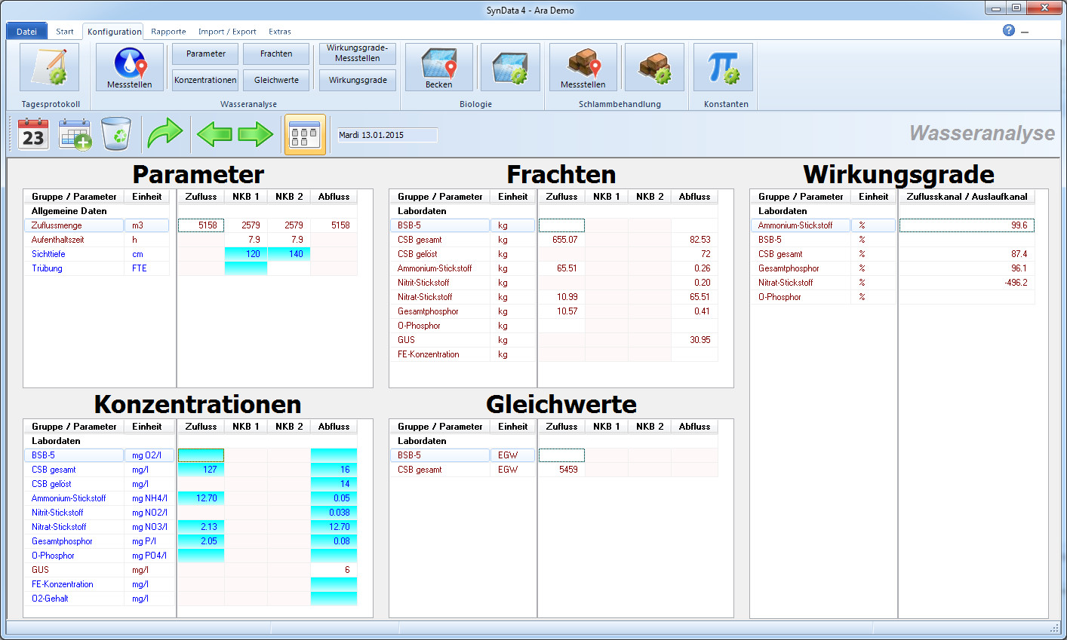This screenshot has height=640, width=1067.
Task: Click Frachten CSB gesamt value 655.07
Action: [561, 240]
